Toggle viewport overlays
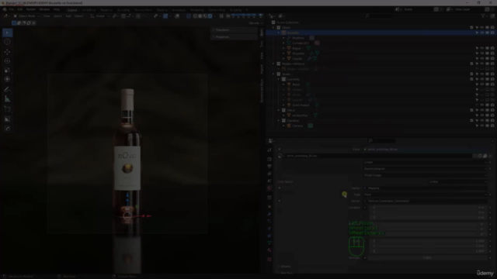The height and width of the screenshot is (279, 497). 178,16
